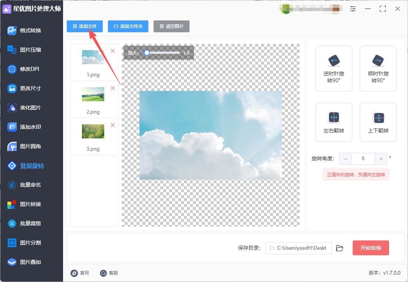Select the 1.png sky thumbnail
This screenshot has height=282, width=408.
tap(93, 57)
